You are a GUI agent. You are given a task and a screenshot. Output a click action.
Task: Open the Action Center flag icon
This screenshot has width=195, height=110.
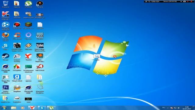(172, 108)
